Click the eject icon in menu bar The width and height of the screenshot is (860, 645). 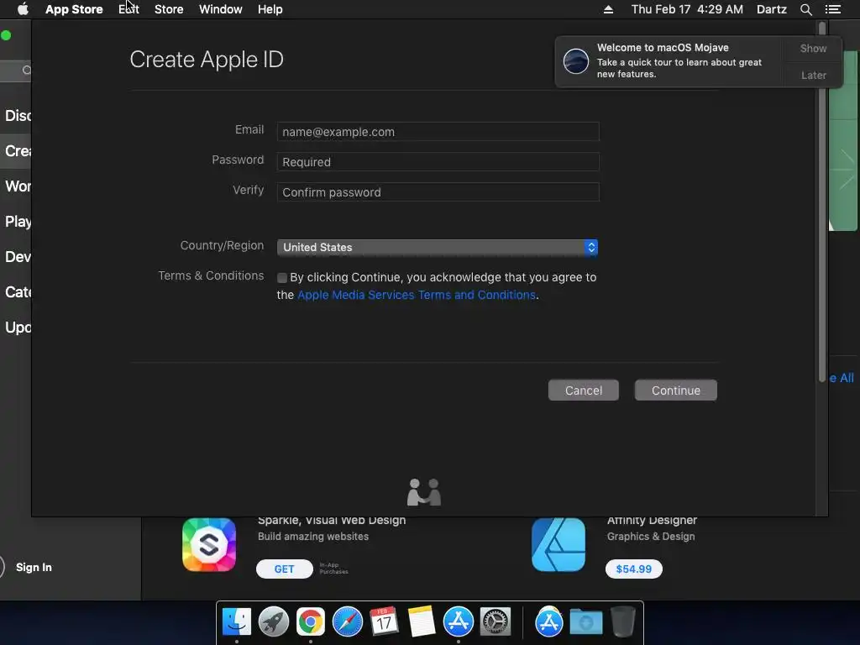pyautogui.click(x=608, y=9)
